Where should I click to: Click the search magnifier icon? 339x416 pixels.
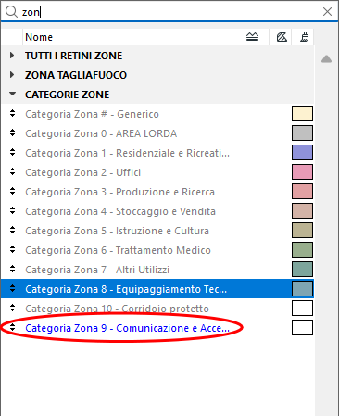coord(11,12)
